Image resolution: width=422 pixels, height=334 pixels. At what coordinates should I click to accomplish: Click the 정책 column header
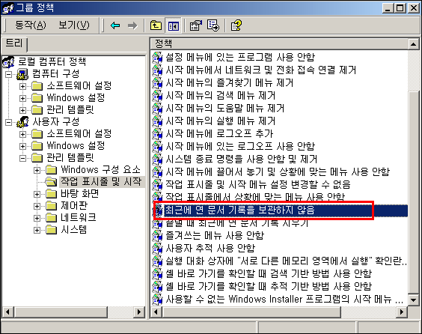click(x=279, y=43)
